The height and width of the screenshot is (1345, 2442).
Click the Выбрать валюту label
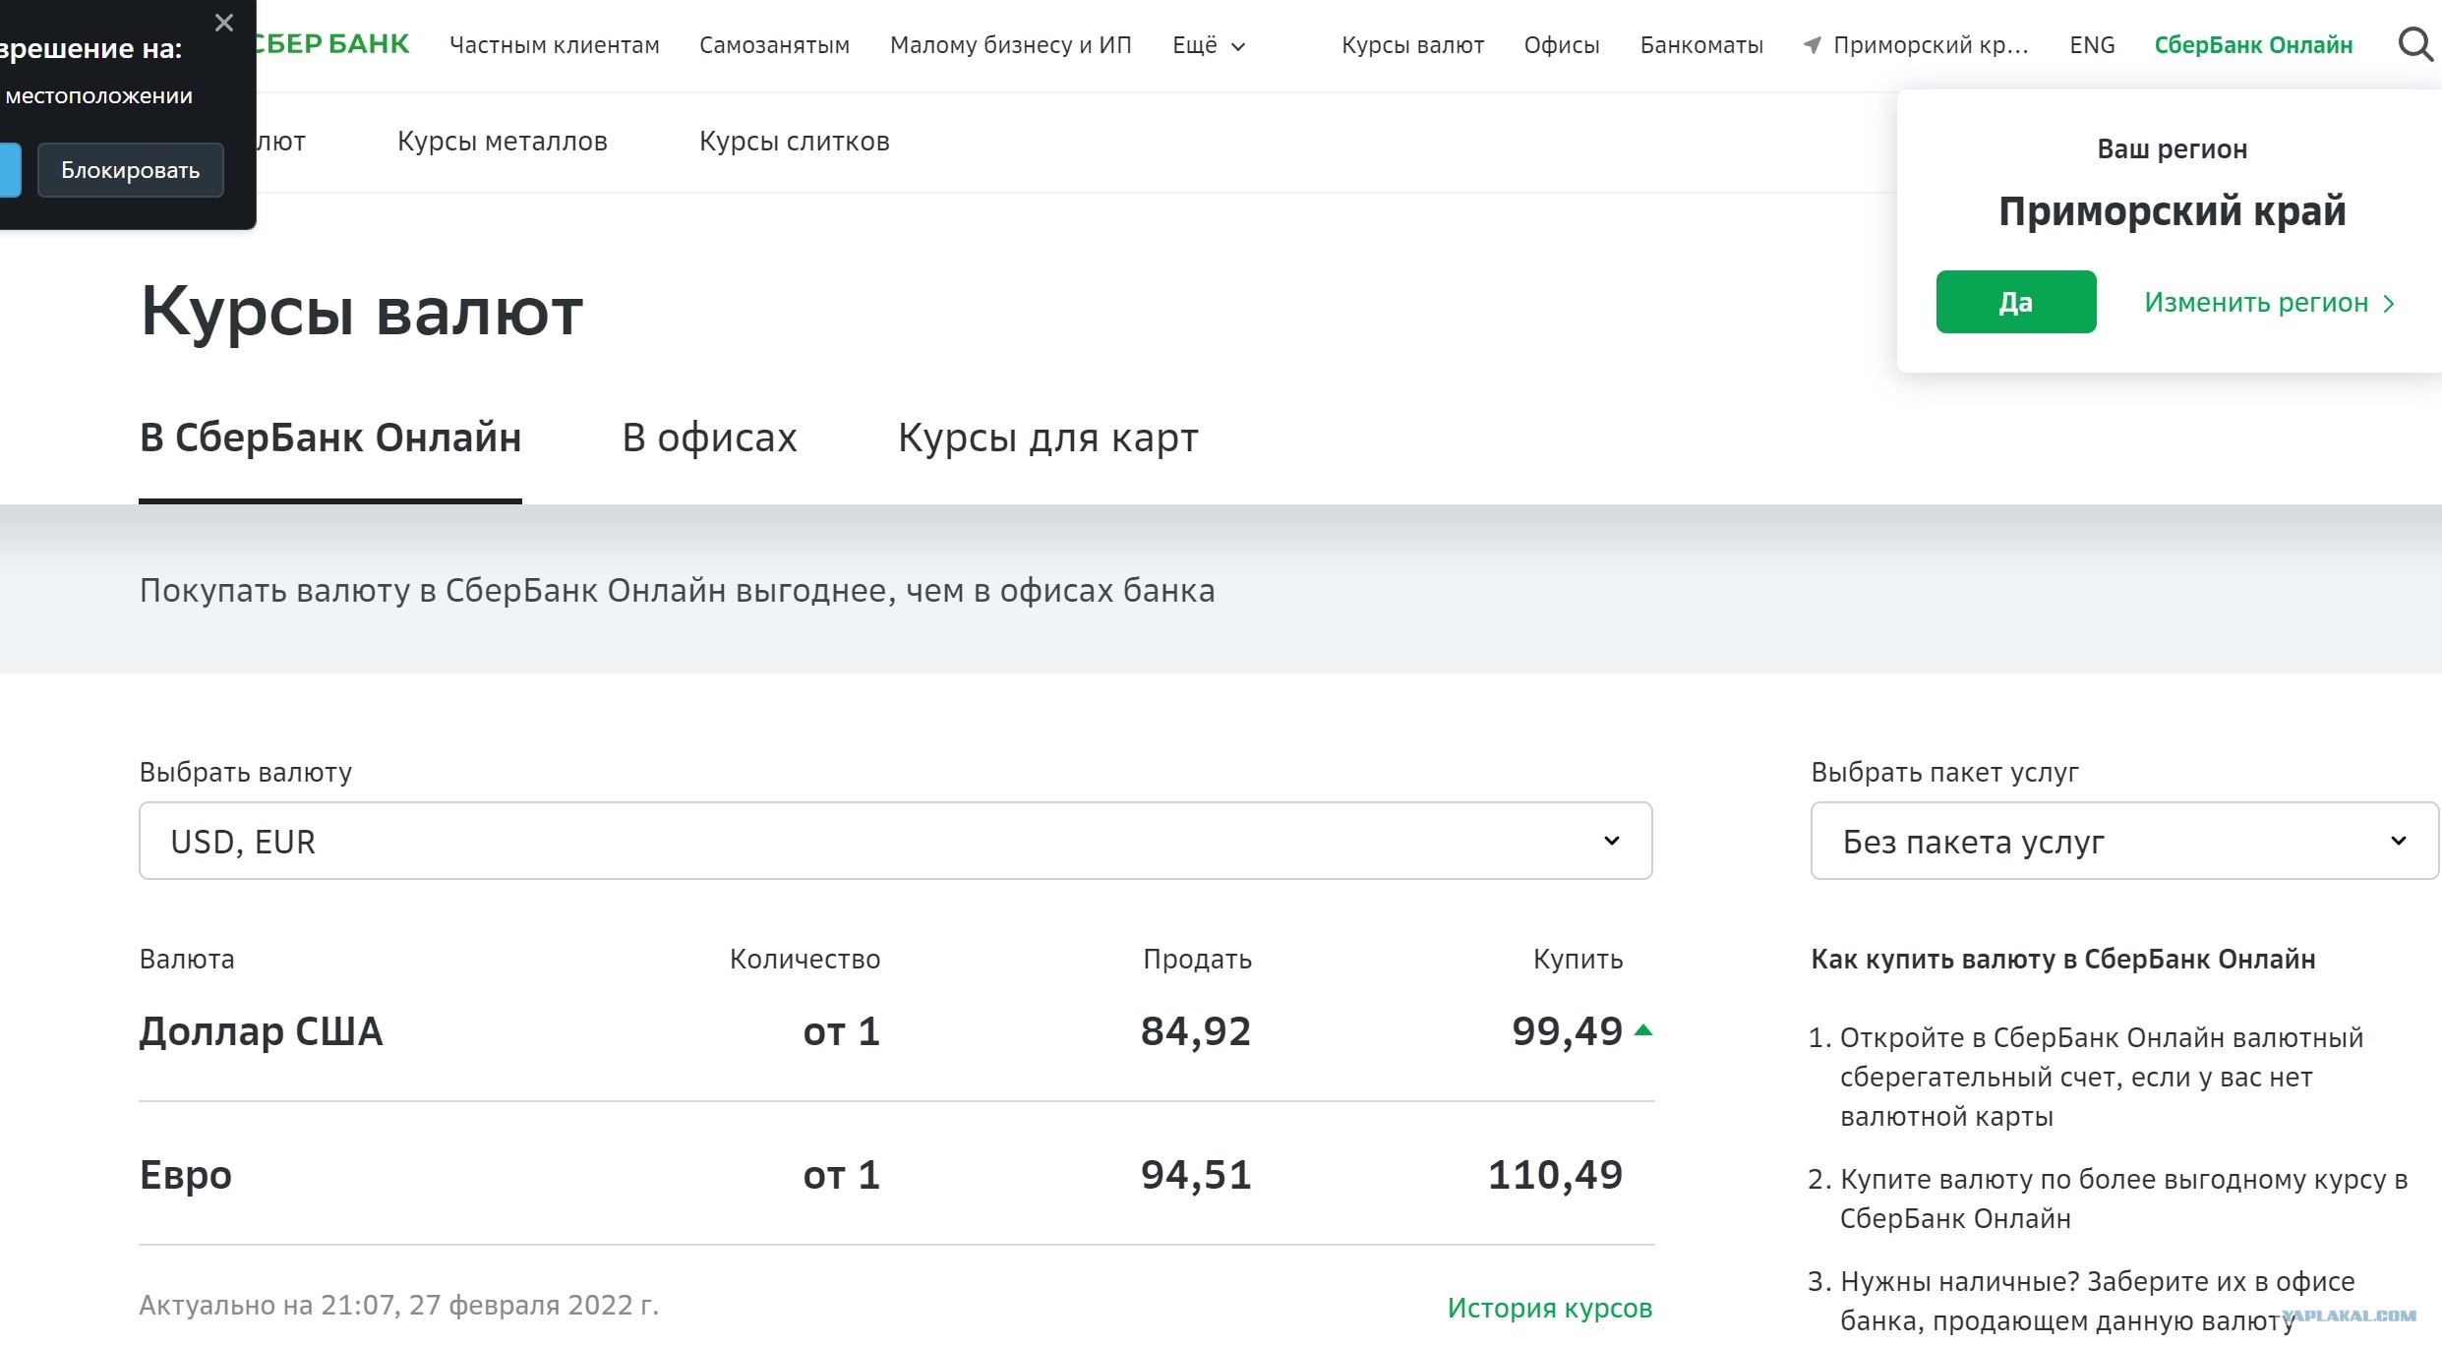(246, 773)
